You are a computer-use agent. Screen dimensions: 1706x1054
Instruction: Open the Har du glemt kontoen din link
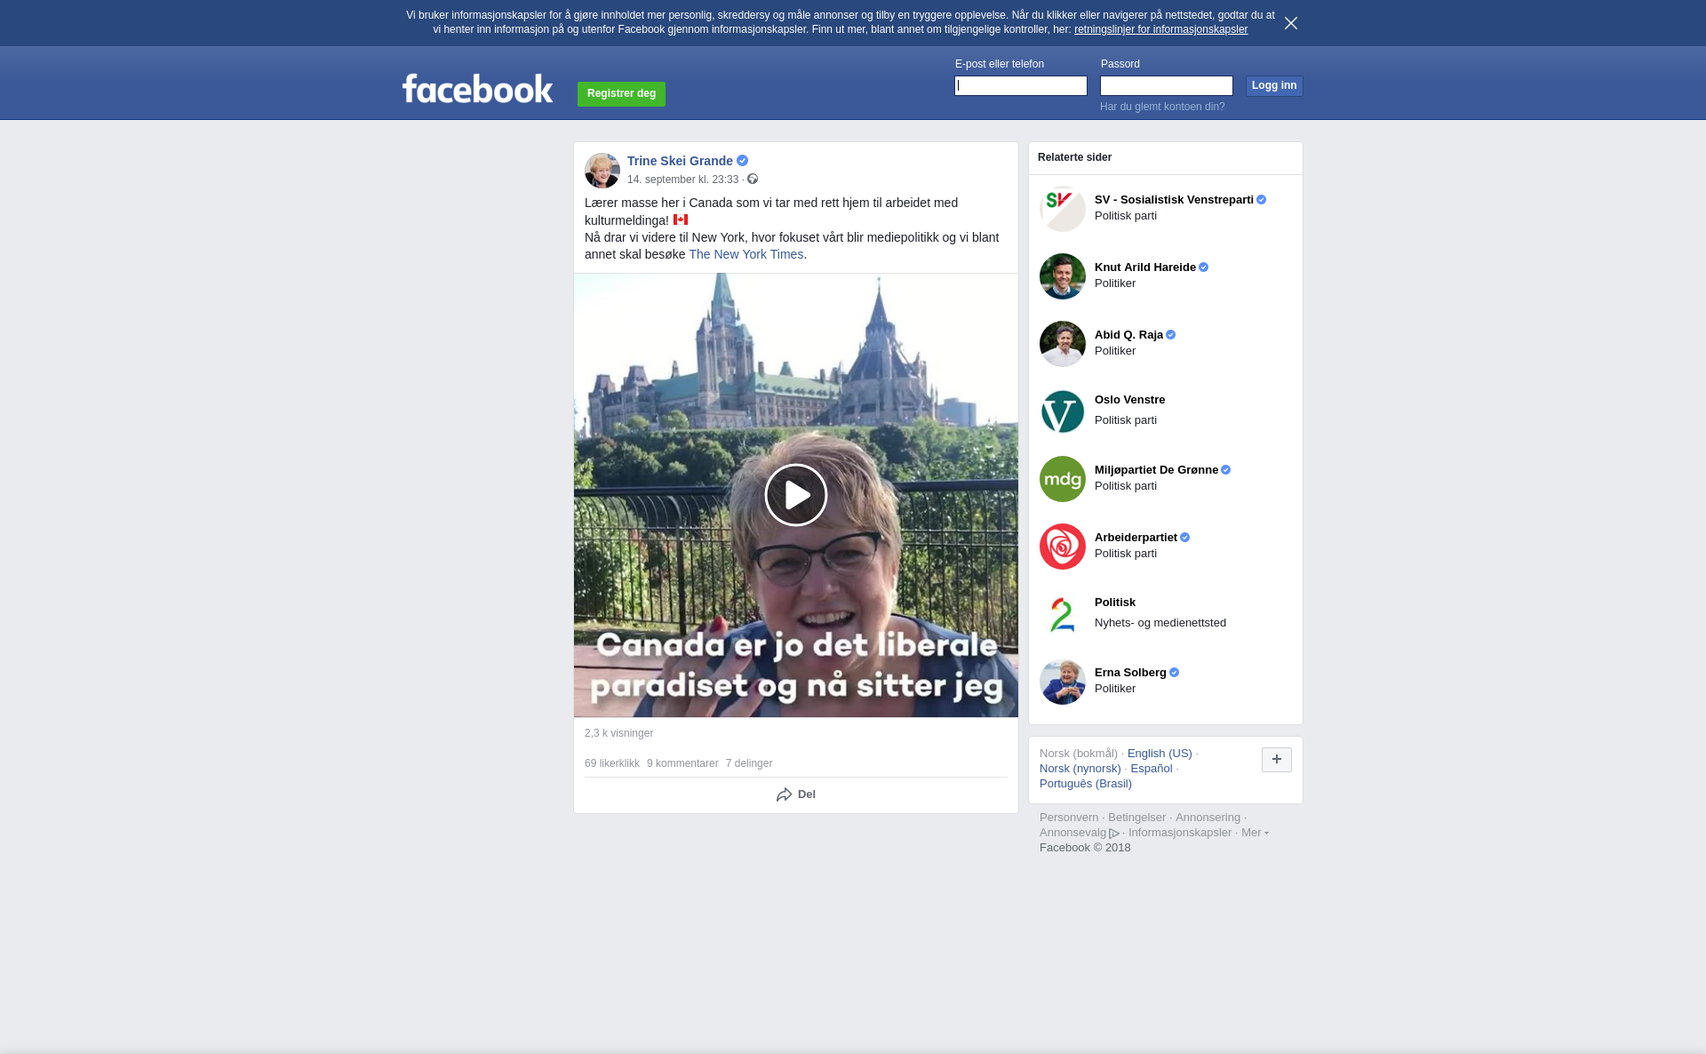[1162, 107]
